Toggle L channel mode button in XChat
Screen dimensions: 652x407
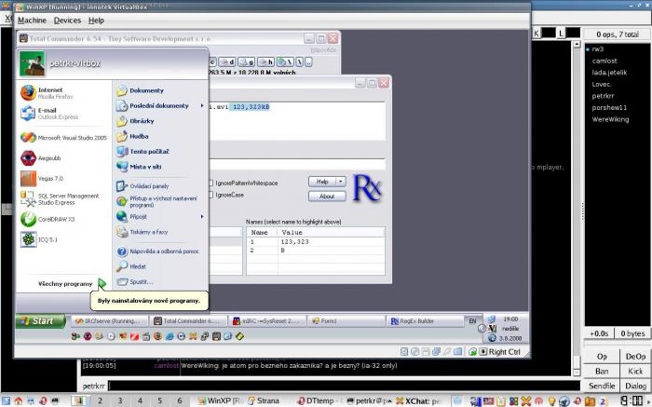coord(561,34)
